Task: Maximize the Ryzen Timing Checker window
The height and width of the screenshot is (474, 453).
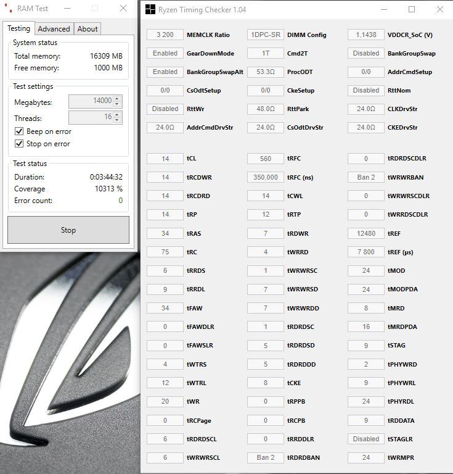Action: (411, 9)
